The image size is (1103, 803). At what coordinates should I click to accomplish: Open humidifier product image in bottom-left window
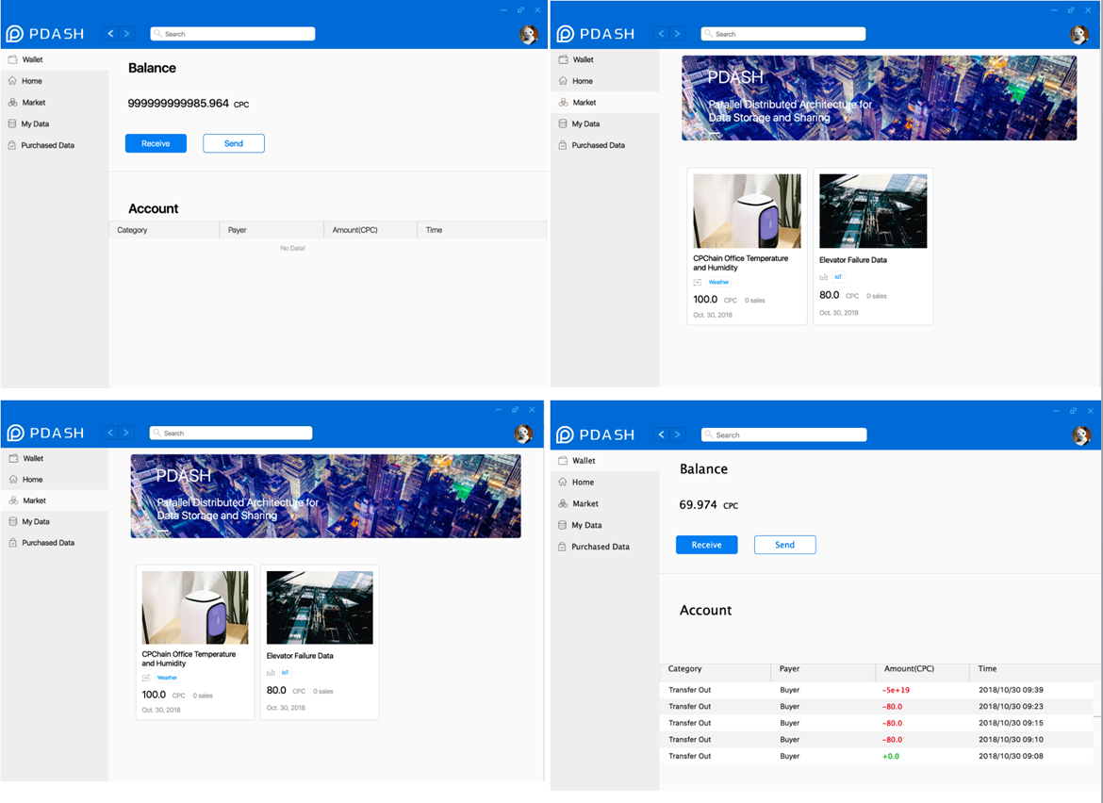[195, 608]
